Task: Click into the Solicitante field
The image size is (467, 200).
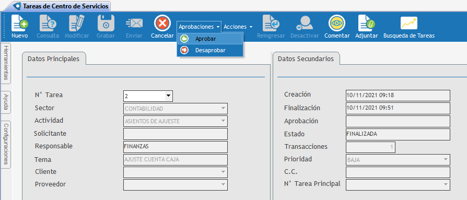Action: [176, 134]
